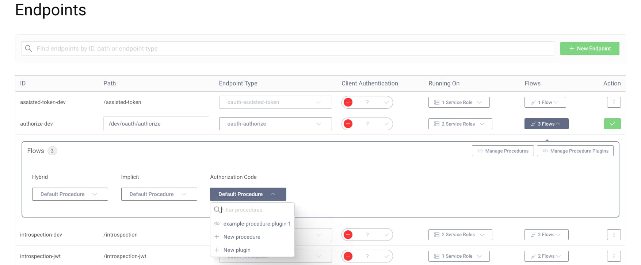Click the Authorization Code flow label

(x=233, y=177)
